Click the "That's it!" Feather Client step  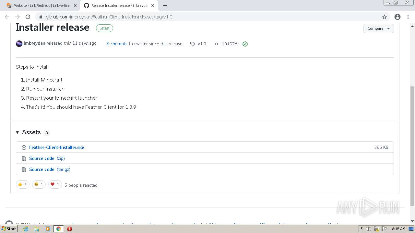81,107
